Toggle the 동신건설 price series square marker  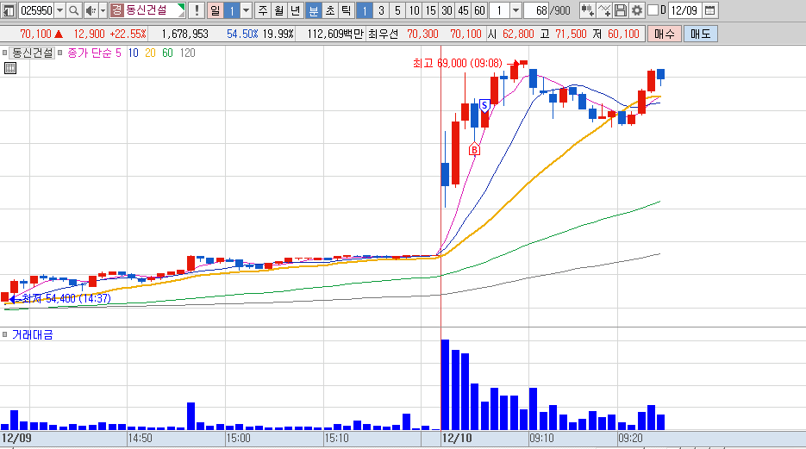click(x=4, y=53)
